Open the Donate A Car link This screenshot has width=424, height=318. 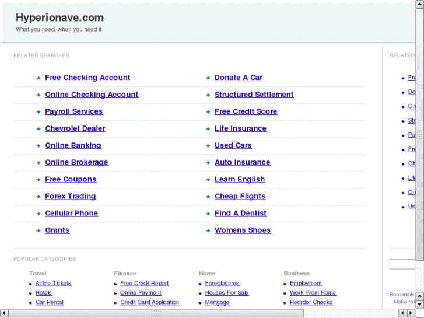coord(239,78)
